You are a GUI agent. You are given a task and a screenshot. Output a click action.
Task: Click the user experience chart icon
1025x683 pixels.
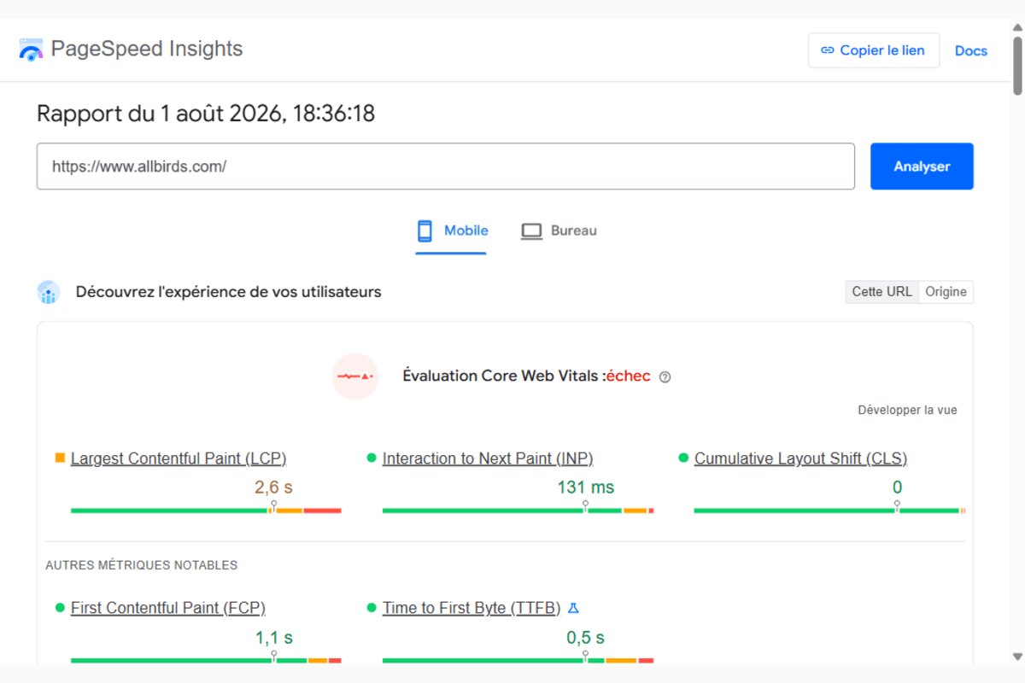point(49,292)
